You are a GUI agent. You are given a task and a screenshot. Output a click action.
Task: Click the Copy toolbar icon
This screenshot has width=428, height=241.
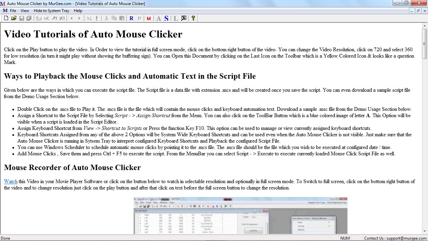click(x=114, y=18)
